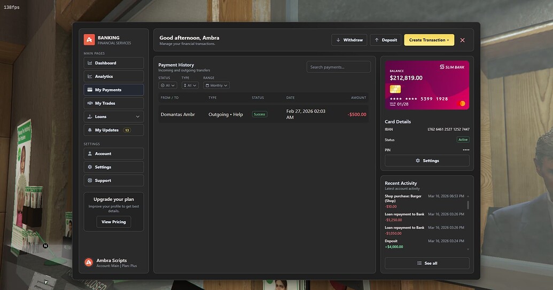Click Shop purchase: Burger activity entry
Image resolution: width=553 pixels, height=290 pixels.
(425, 201)
